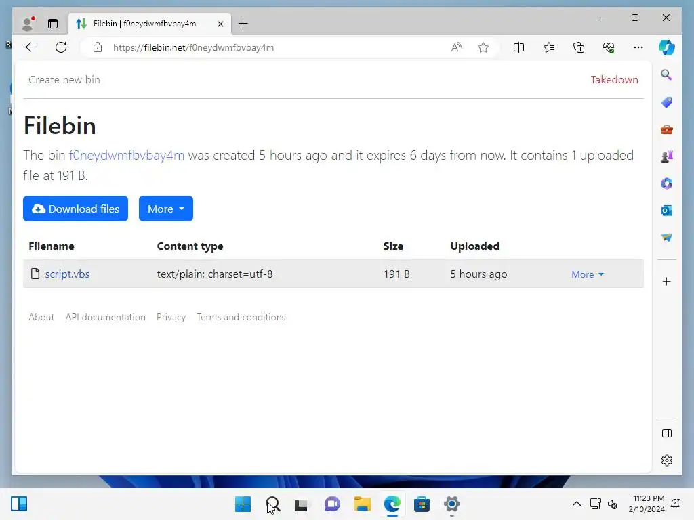
Task: Open sidebar Outlook icon
Action: (x=667, y=211)
